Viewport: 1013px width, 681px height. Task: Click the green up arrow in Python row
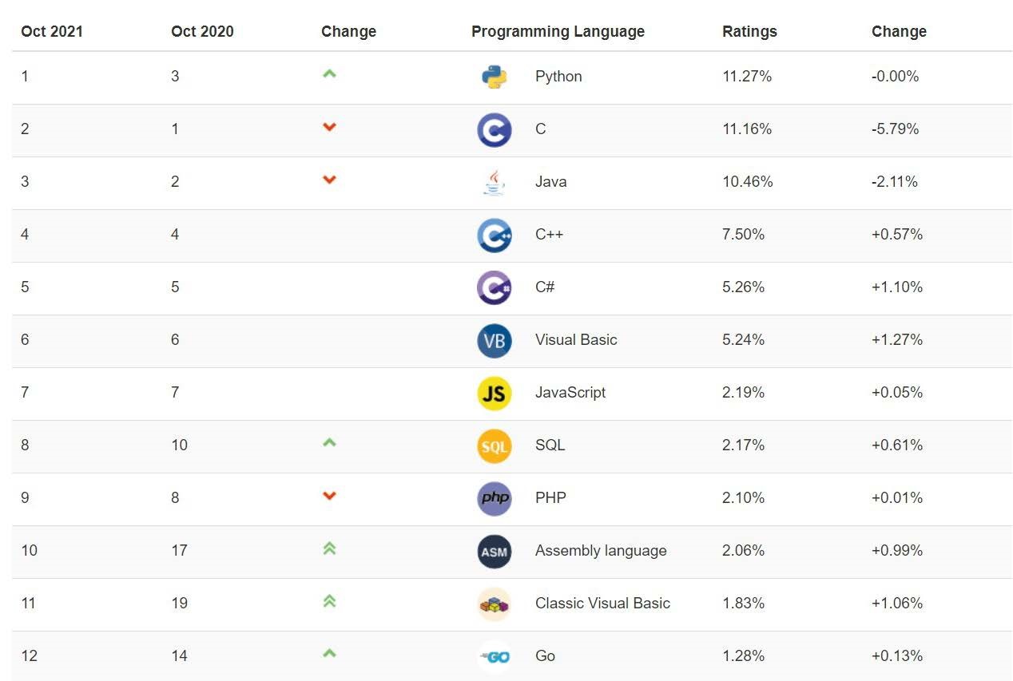pyautogui.click(x=329, y=74)
